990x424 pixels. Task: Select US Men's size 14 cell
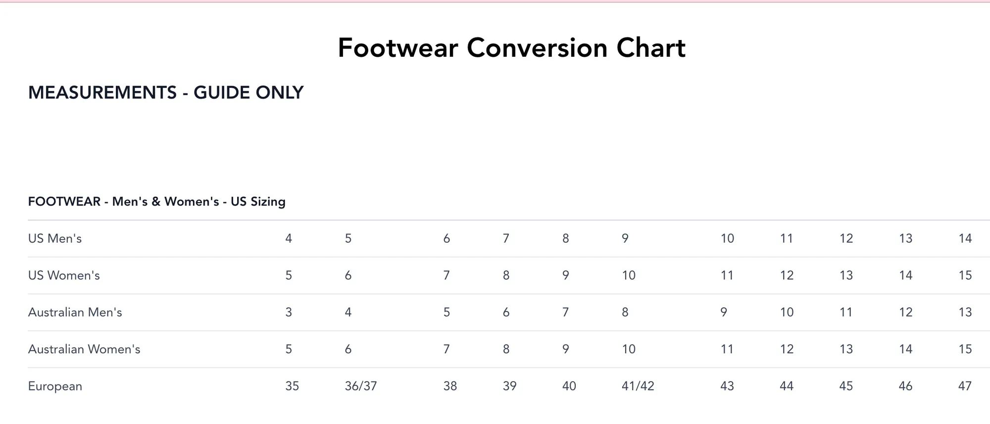click(x=965, y=238)
